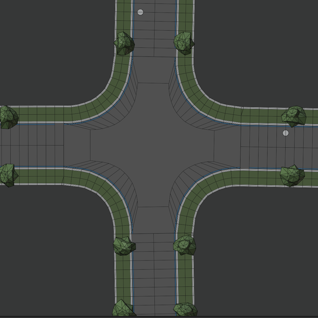Viewport: 318px width, 318px height.
Task: Click the tree at the bottom-left edge of the bottom road
Action: click(123, 309)
